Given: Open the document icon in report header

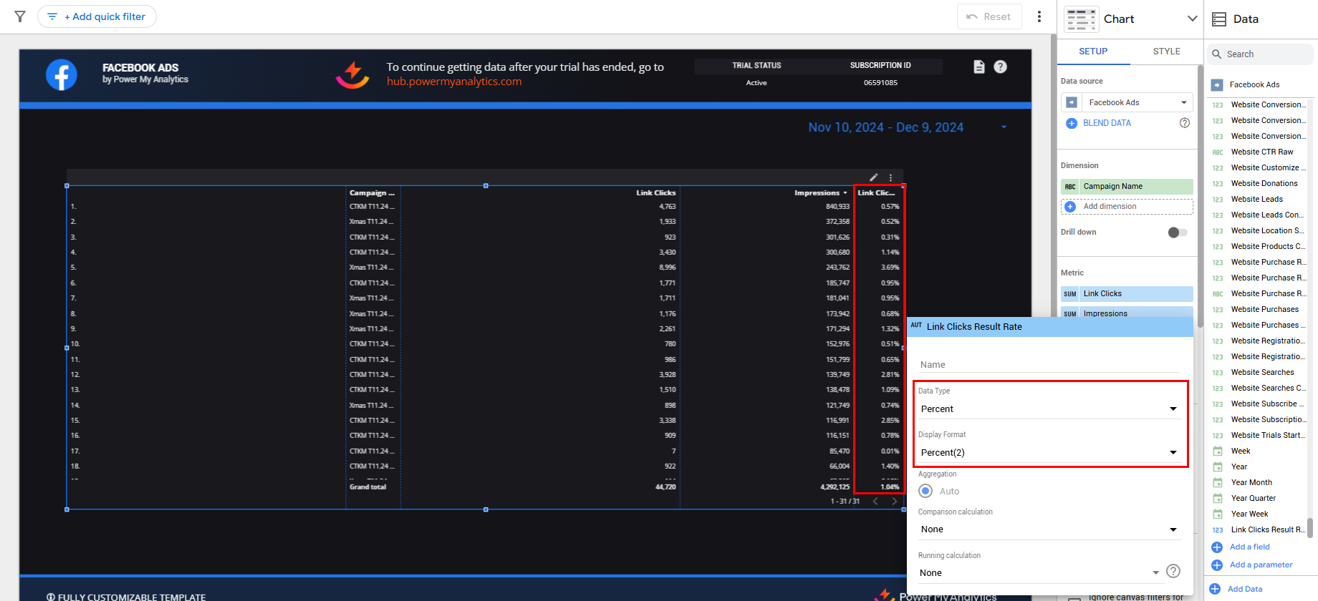Looking at the screenshot, I should tap(979, 67).
